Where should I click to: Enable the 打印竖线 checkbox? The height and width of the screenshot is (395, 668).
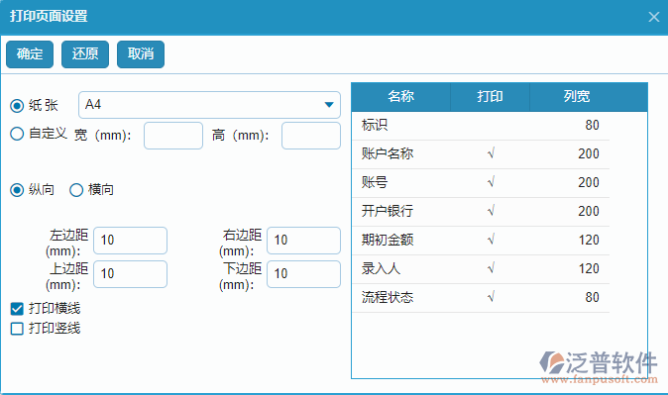[x=17, y=329]
